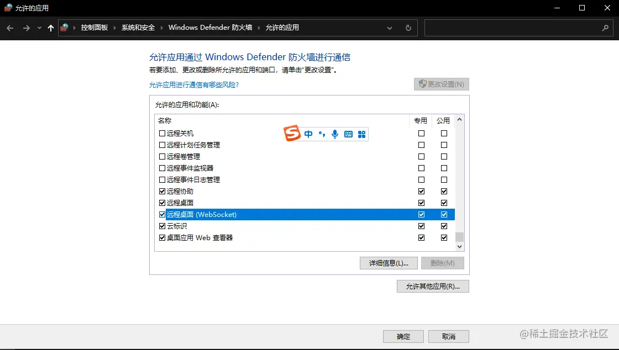The height and width of the screenshot is (350, 619).
Task: Click the list scrollbar up arrow
Action: (459, 119)
